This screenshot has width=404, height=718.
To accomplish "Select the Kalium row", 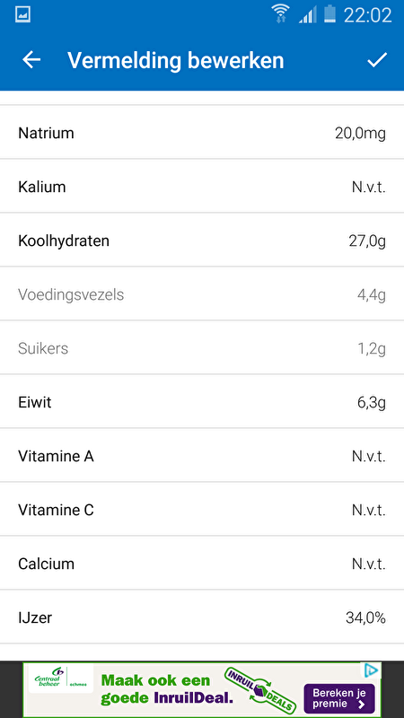I will [x=202, y=187].
